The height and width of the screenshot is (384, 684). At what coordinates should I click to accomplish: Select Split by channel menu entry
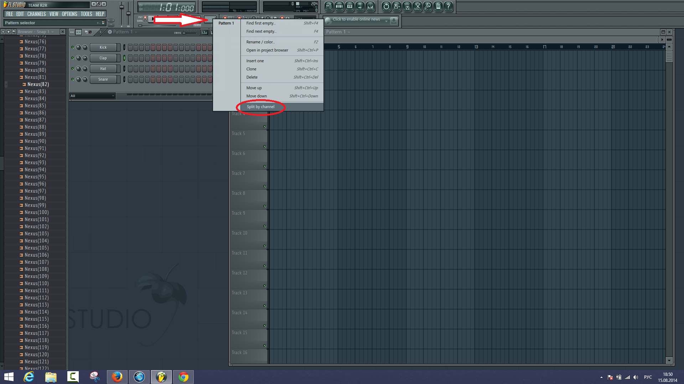tap(260, 107)
